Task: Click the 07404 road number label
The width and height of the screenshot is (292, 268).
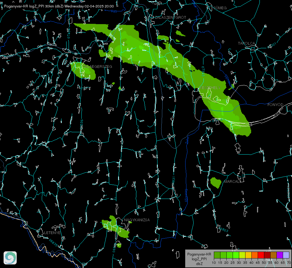Action: click(69, 34)
